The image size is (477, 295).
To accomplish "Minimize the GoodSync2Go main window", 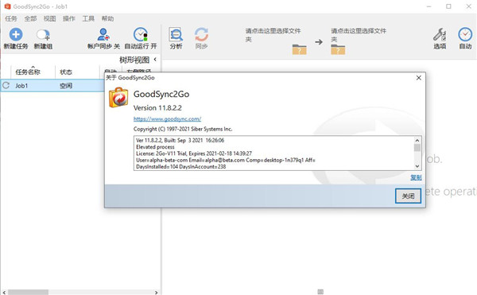I will (x=429, y=6).
